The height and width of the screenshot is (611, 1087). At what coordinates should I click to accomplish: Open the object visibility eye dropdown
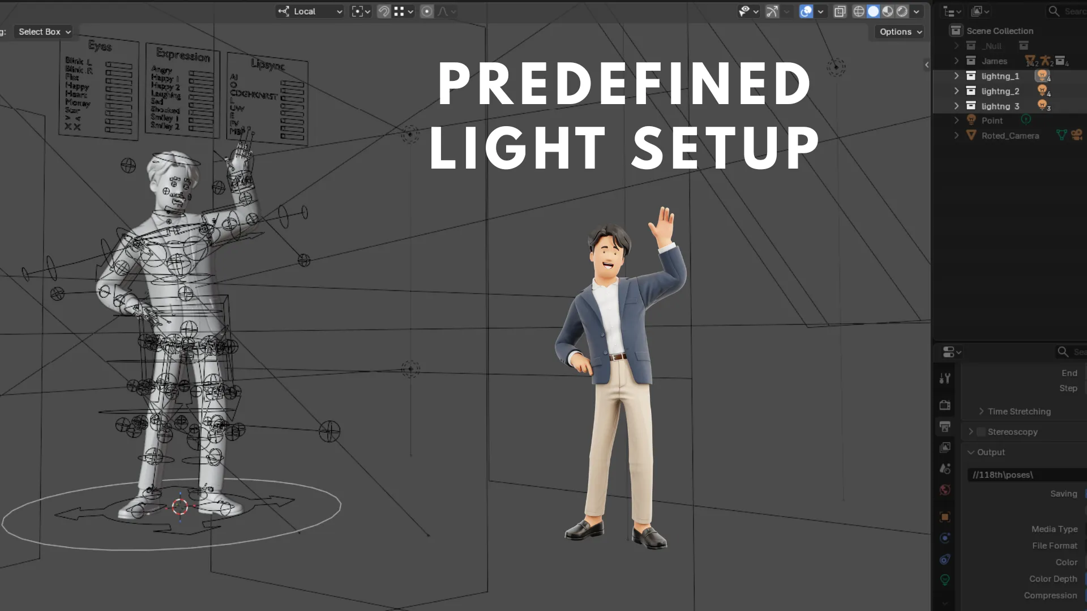tap(748, 11)
